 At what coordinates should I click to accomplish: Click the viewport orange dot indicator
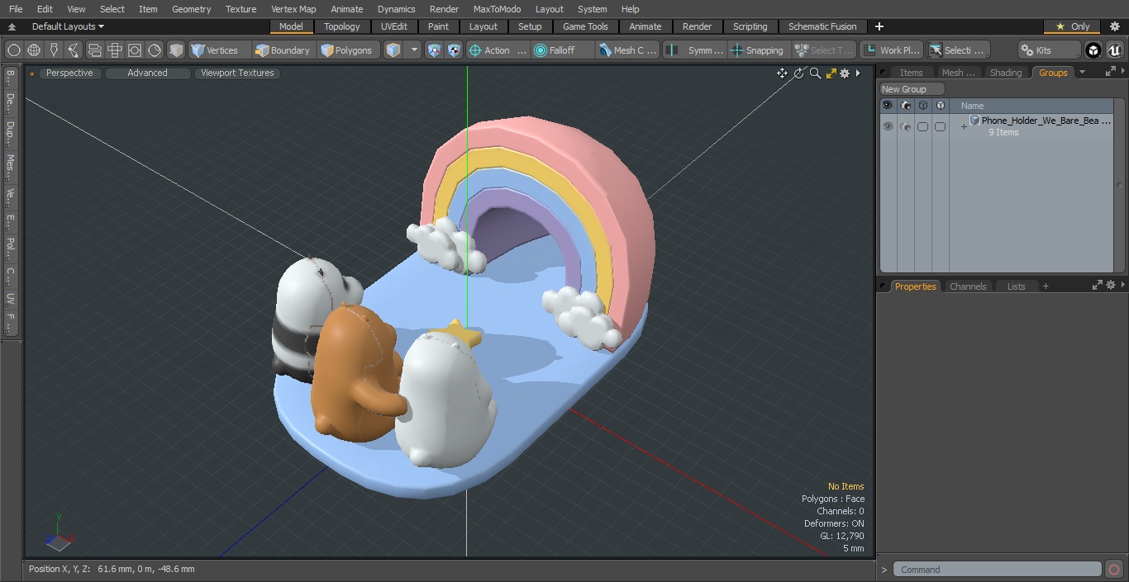click(31, 73)
